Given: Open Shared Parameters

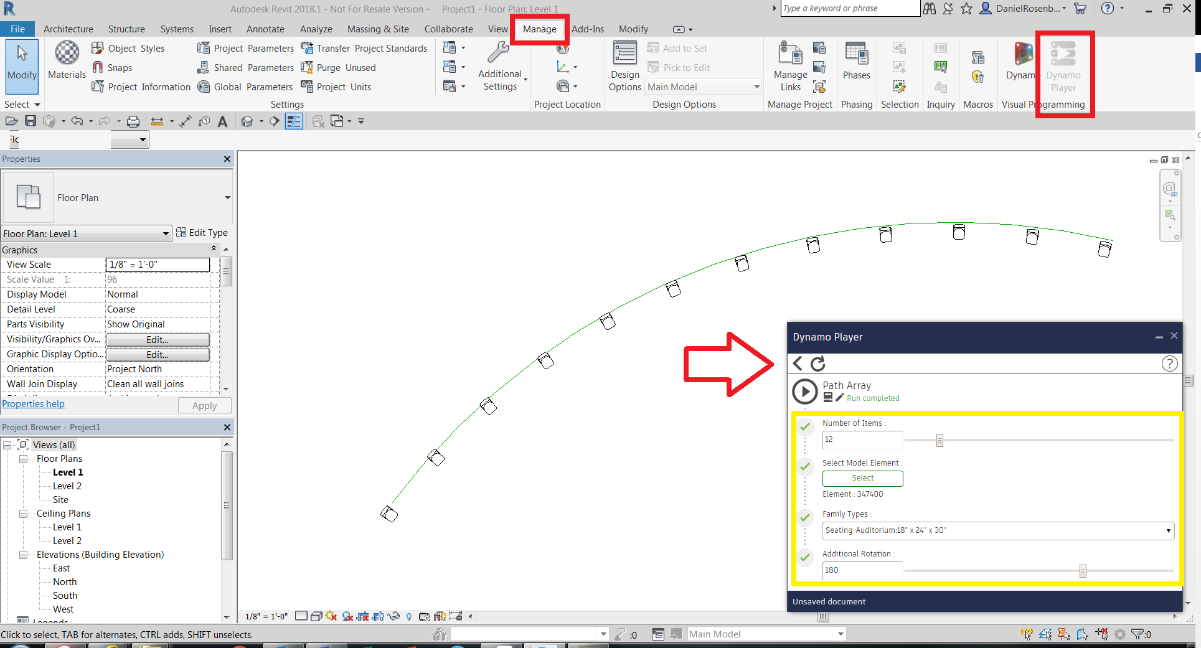Looking at the screenshot, I should coord(245,67).
